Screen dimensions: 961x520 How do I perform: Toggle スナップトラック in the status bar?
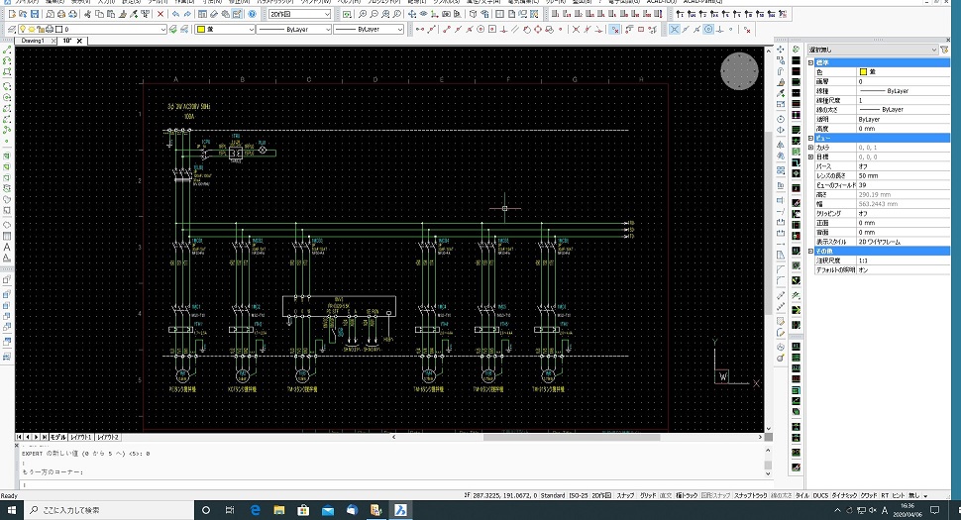click(750, 495)
